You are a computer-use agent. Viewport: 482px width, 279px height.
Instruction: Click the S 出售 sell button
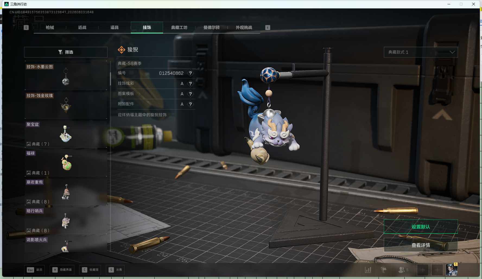(x=115, y=270)
